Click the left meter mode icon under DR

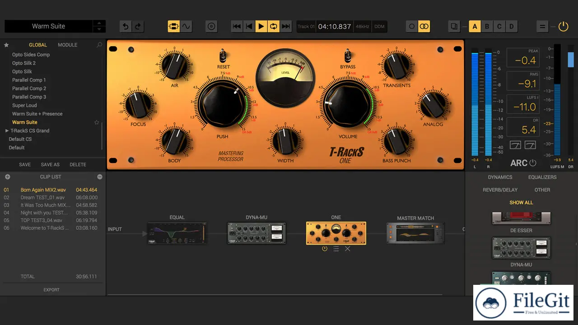[515, 145]
